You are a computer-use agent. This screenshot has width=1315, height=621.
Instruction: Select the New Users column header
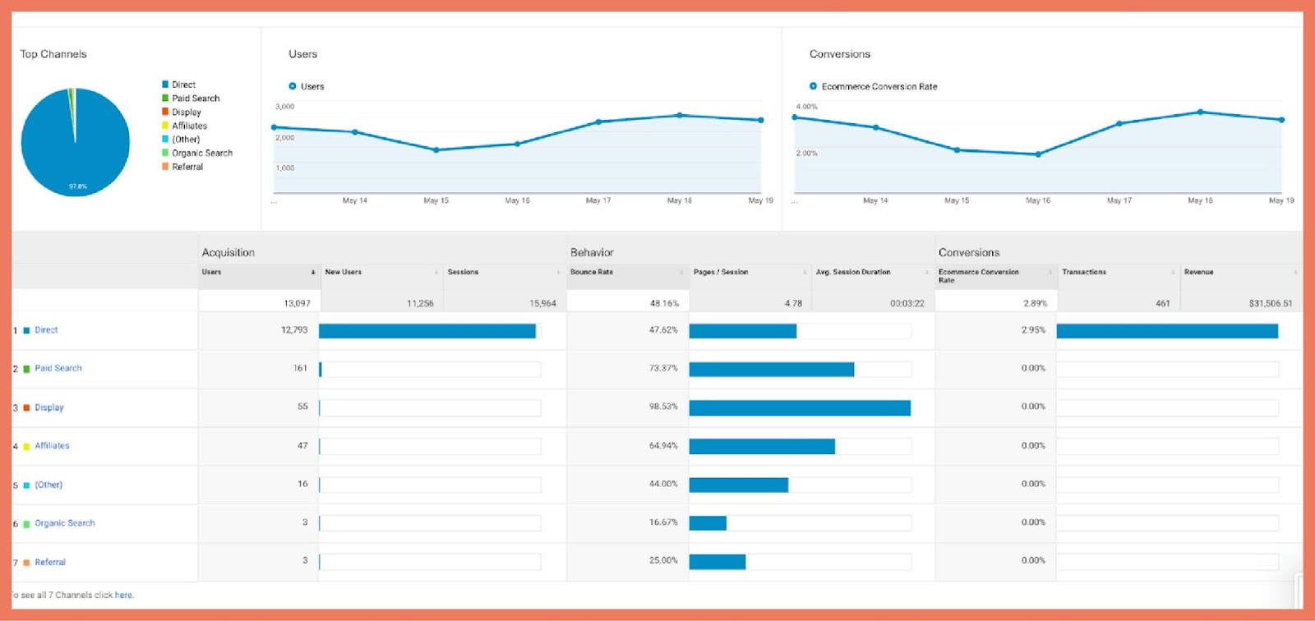(344, 272)
